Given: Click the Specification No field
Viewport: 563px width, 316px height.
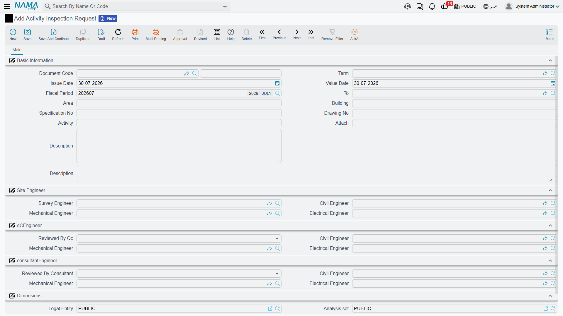Looking at the screenshot, I should (x=179, y=113).
